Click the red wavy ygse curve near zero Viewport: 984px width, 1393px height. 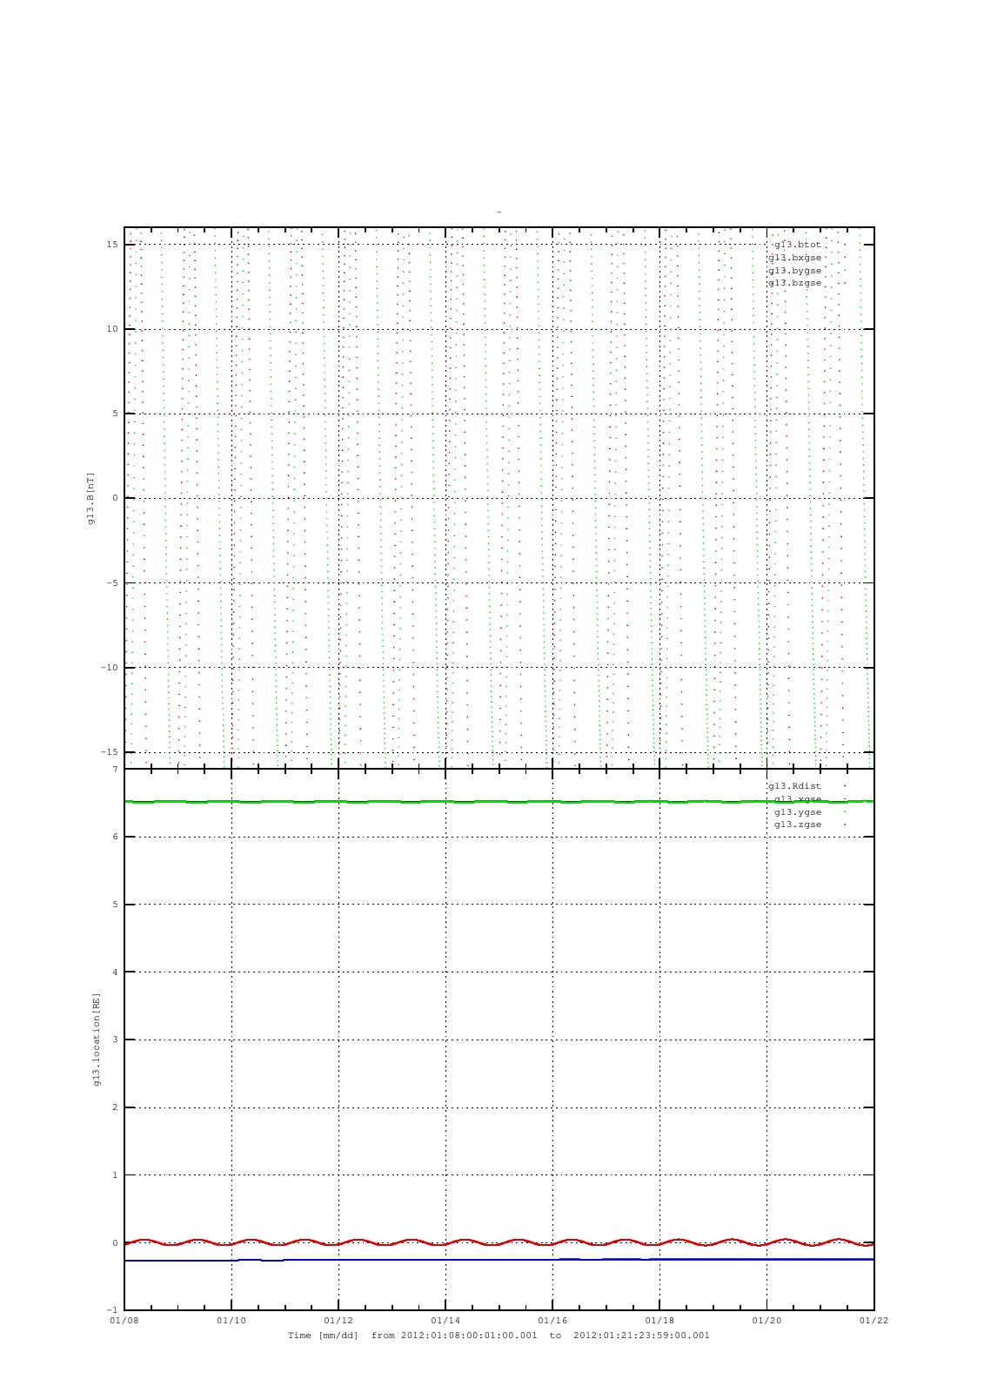(x=499, y=1242)
